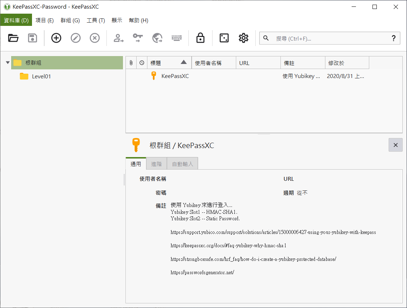Open the 群組 (G) menu
407x308 pixels.
coord(70,20)
